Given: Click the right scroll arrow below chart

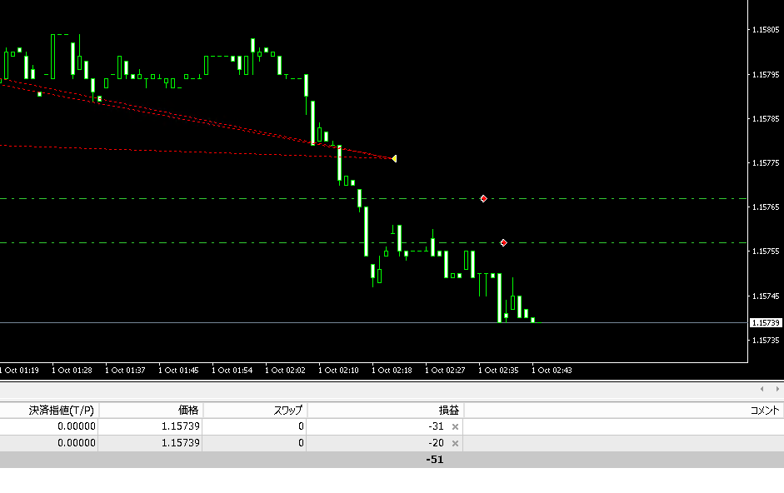Looking at the screenshot, I should click(777, 389).
